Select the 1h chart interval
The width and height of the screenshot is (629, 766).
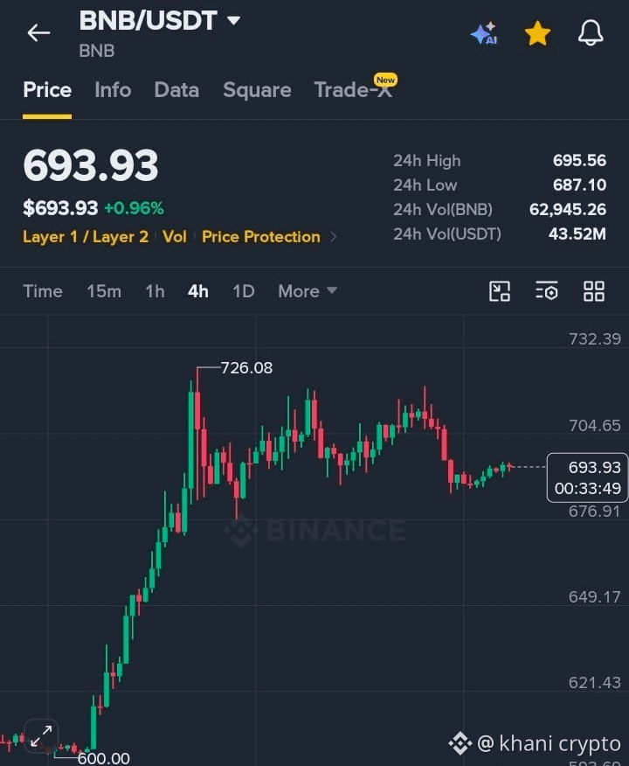(155, 291)
